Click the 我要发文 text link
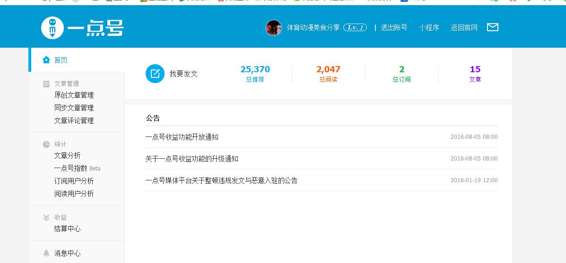Viewport: 566px width, 263px height. pos(183,74)
